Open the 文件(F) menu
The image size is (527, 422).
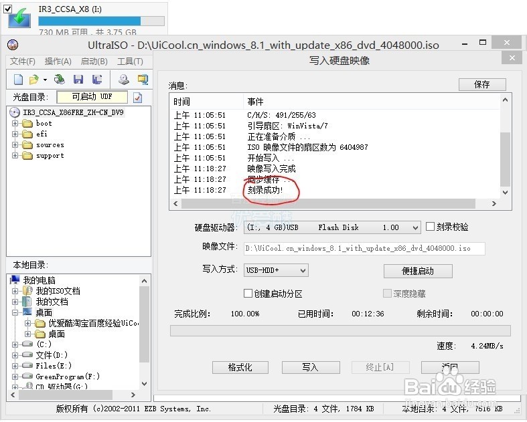click(23, 61)
